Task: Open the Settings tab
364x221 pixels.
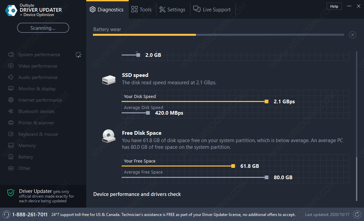Action: click(x=173, y=9)
